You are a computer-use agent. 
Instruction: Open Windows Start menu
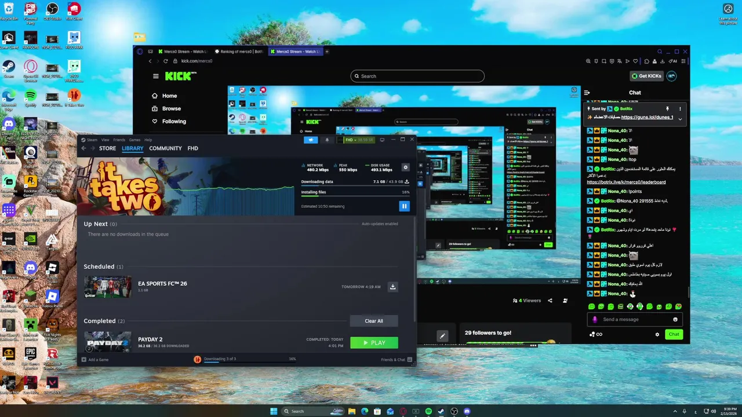click(x=274, y=411)
